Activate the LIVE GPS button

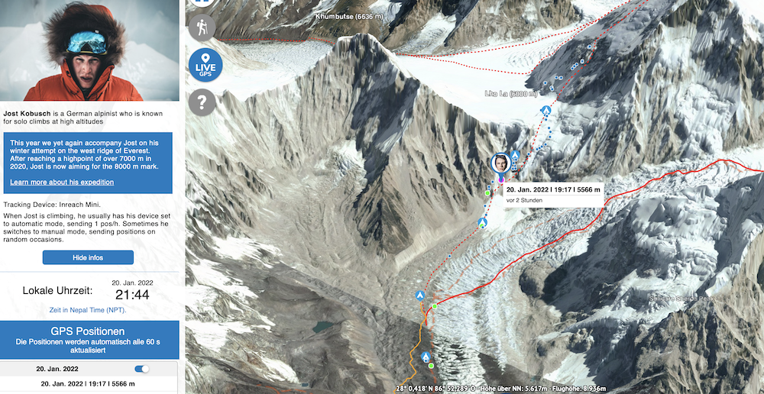pos(205,65)
